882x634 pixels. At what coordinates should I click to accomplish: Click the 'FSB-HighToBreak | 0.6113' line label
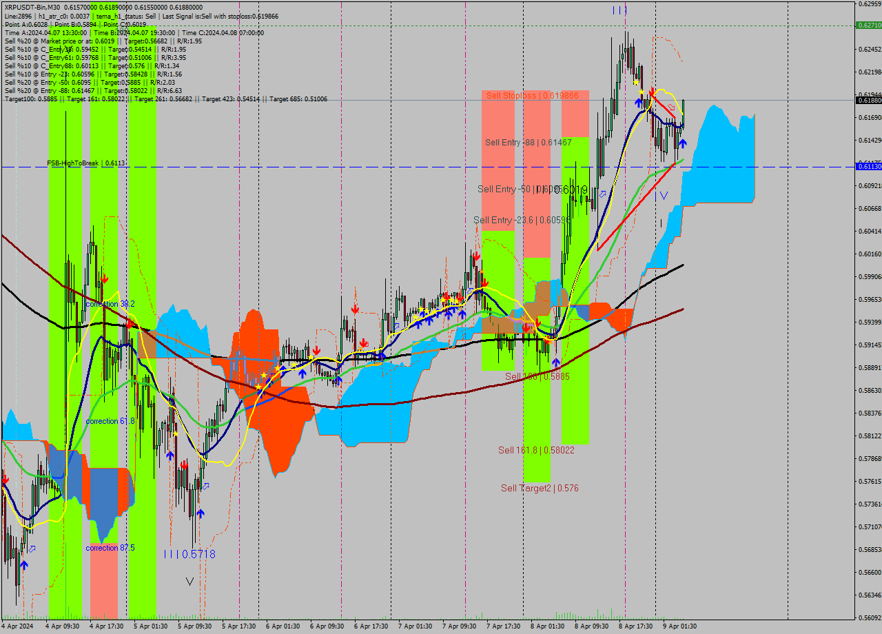point(86,163)
